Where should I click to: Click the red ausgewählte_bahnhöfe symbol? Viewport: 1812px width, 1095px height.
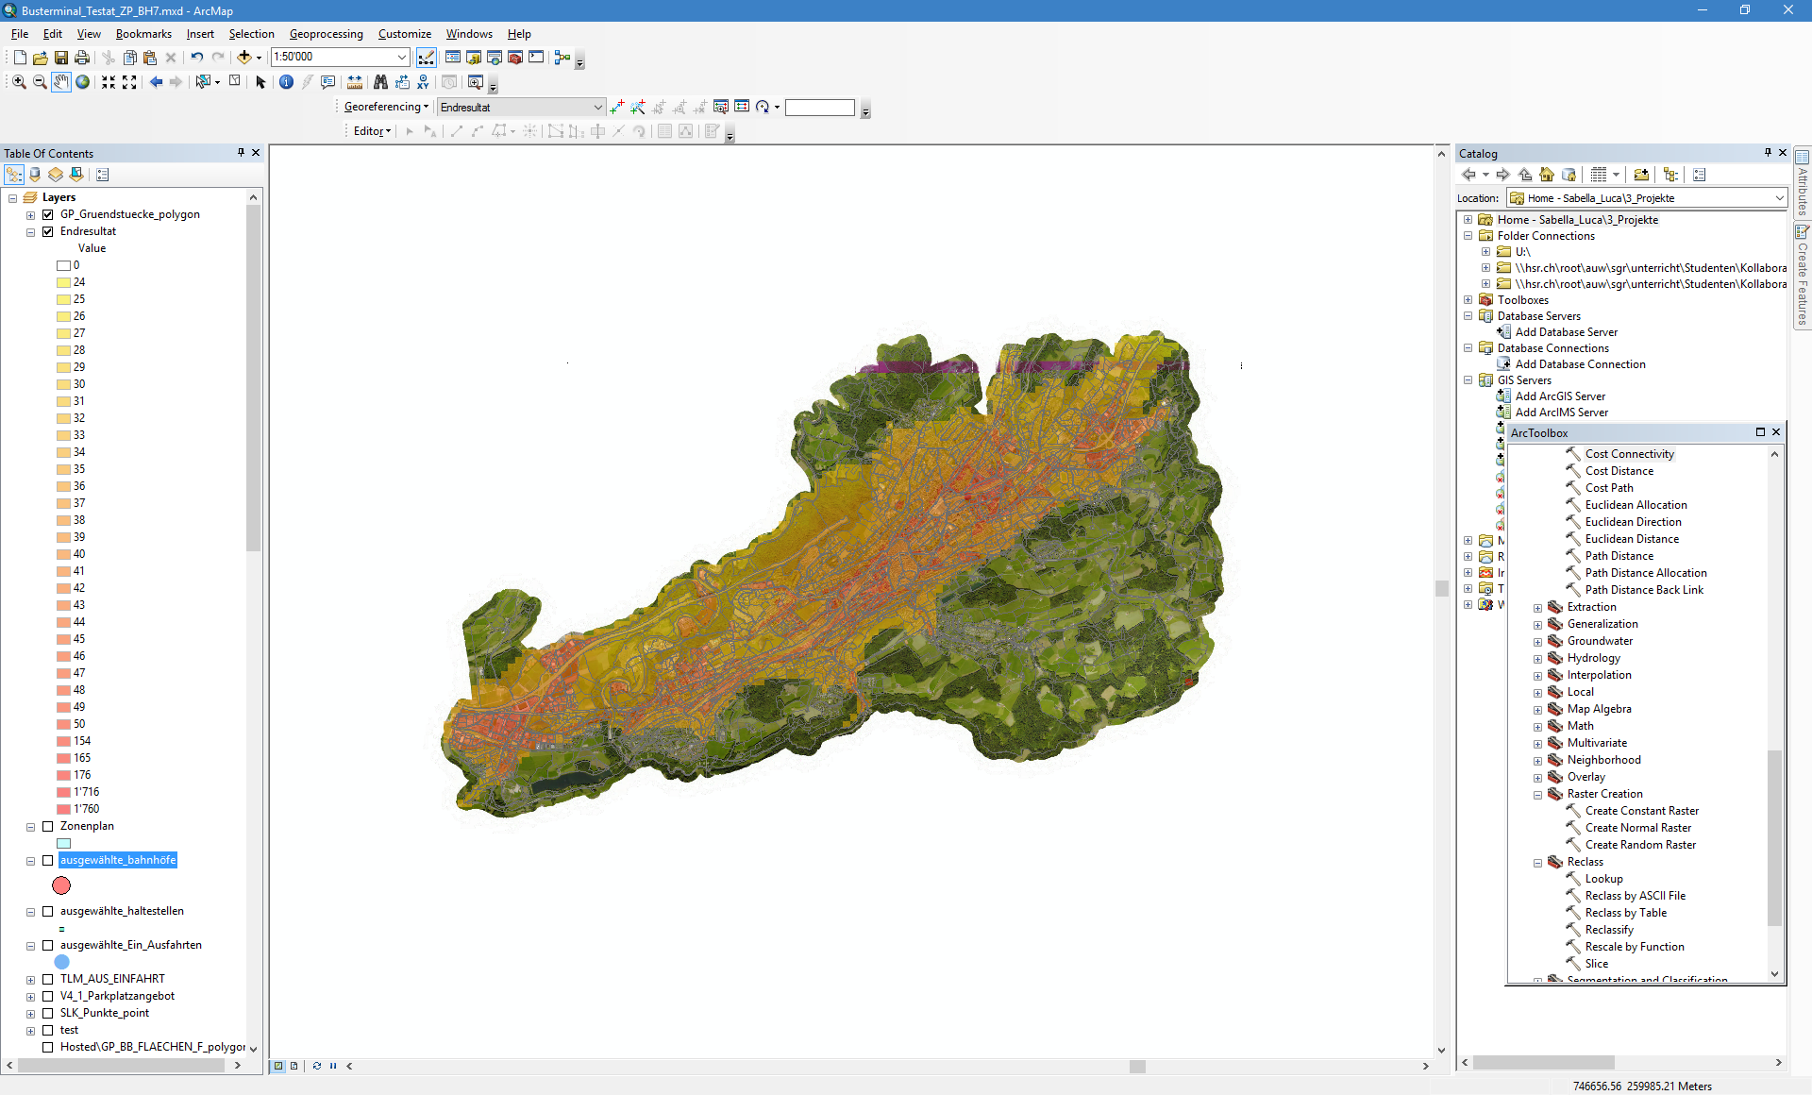(61, 885)
